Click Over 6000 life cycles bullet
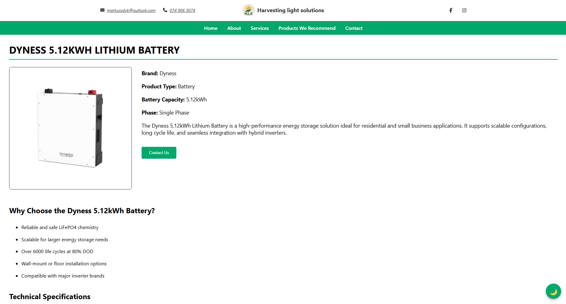The height and width of the screenshot is (304, 566). point(57,252)
